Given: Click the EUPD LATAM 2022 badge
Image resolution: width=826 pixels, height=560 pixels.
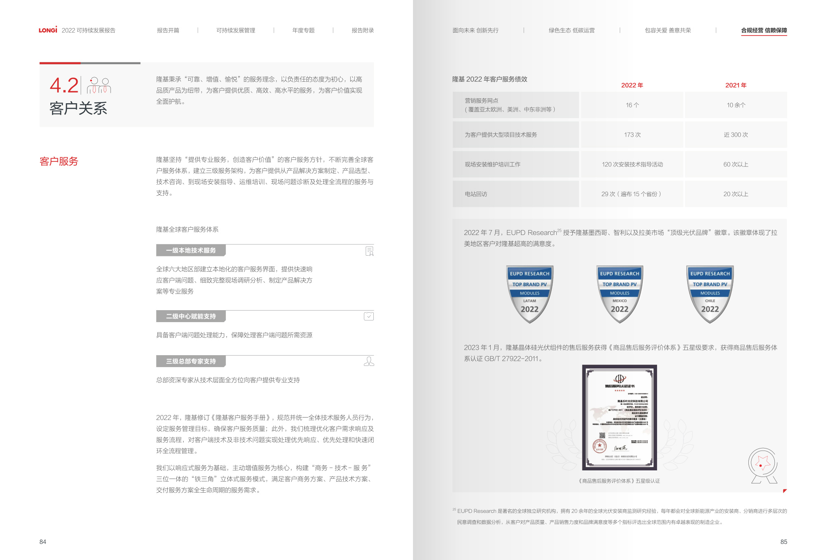Looking at the screenshot, I should coord(529,294).
